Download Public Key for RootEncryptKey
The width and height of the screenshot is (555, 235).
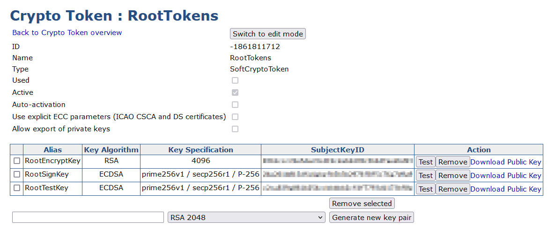click(x=506, y=162)
